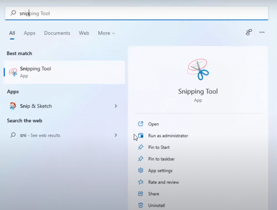
Task: Select the Web filter tab
Action: (84, 33)
